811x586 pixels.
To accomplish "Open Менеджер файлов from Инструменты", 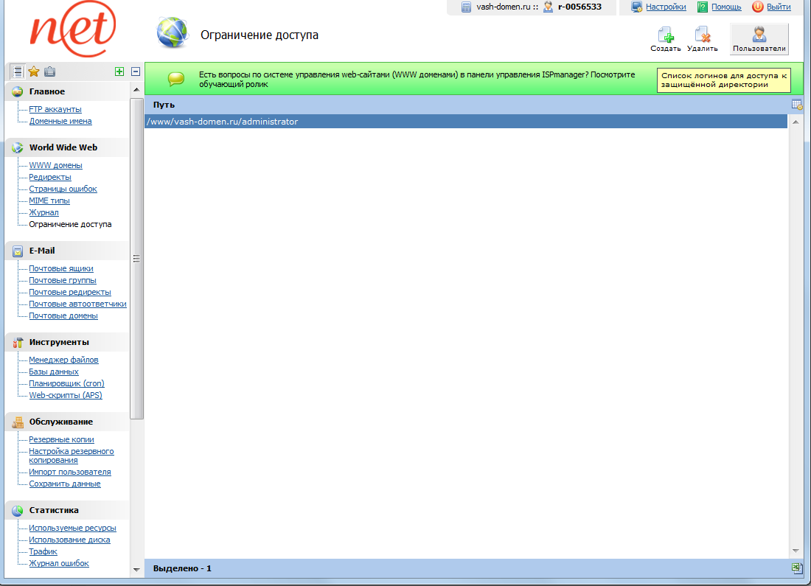I will [63, 360].
